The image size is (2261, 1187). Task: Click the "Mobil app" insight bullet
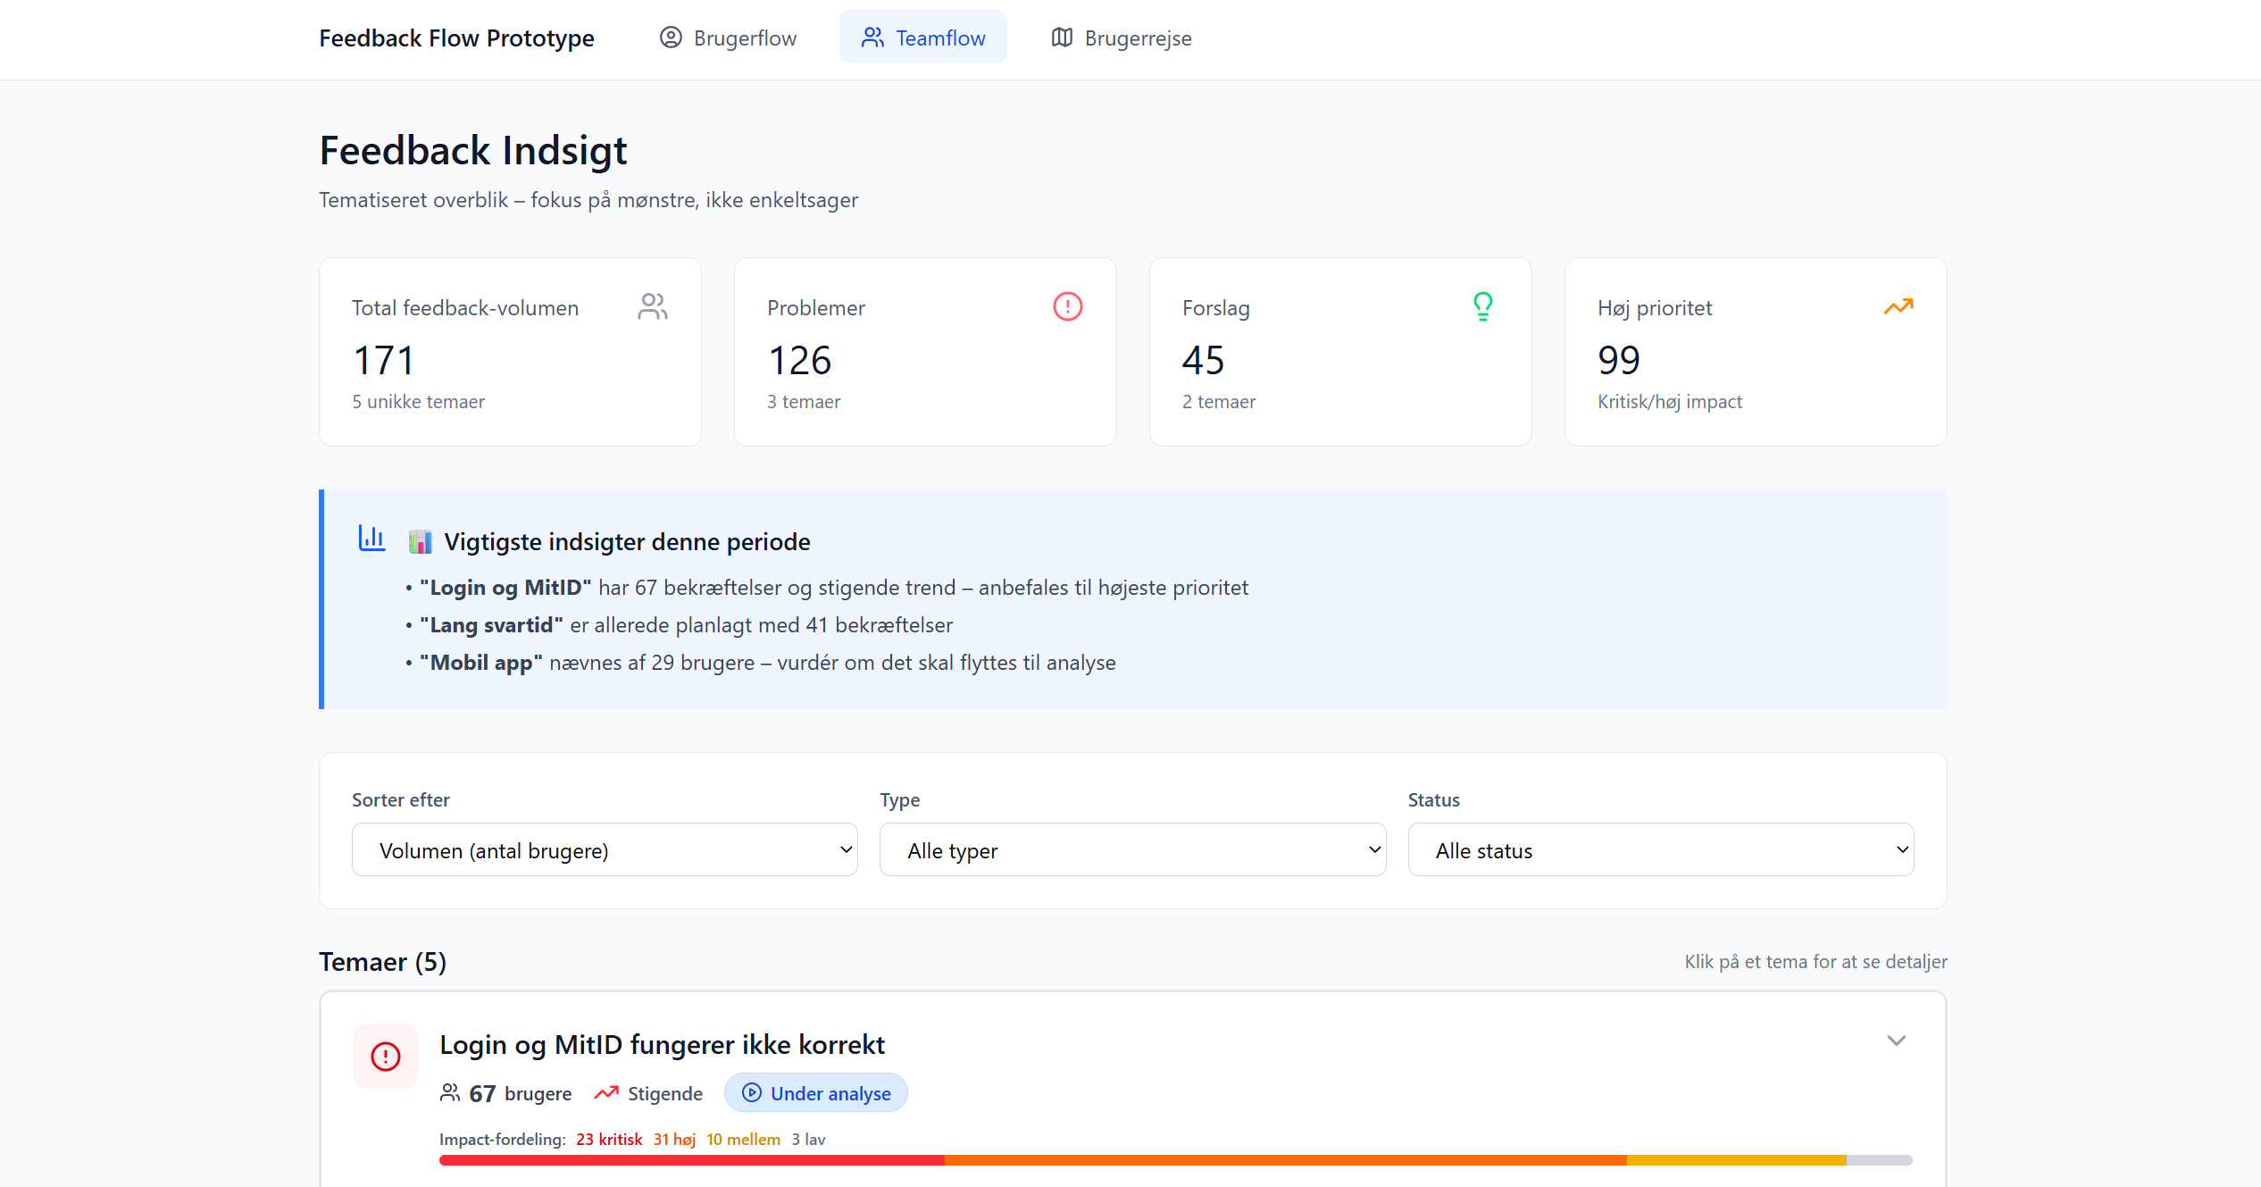click(x=761, y=662)
